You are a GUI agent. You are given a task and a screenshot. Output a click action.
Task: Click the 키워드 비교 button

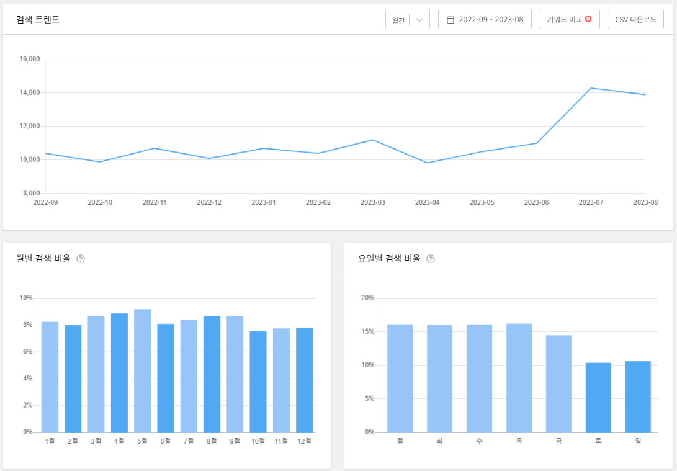(x=570, y=19)
